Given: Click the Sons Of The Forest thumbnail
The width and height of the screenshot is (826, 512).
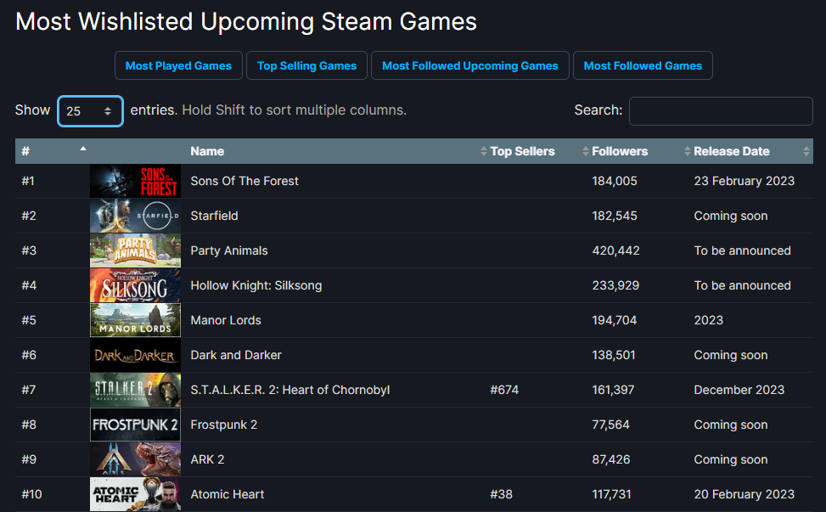Looking at the screenshot, I should click(135, 181).
